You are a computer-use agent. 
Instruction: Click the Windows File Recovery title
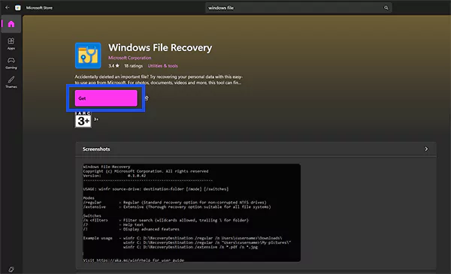pos(160,48)
